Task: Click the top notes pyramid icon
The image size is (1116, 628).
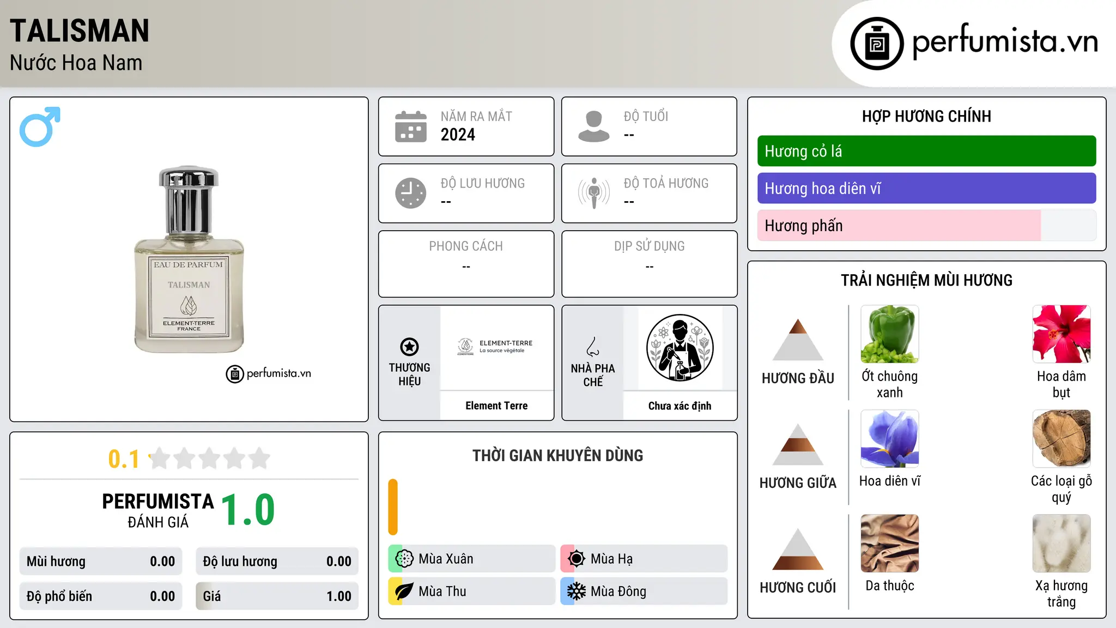Action: [x=798, y=340]
